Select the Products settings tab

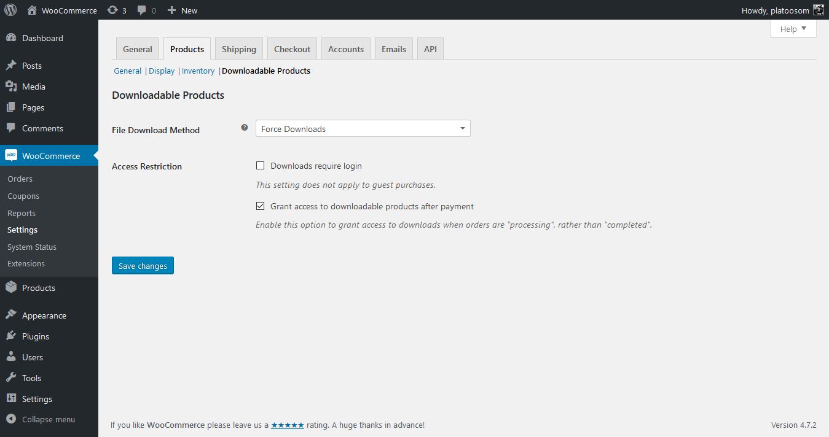pos(187,49)
